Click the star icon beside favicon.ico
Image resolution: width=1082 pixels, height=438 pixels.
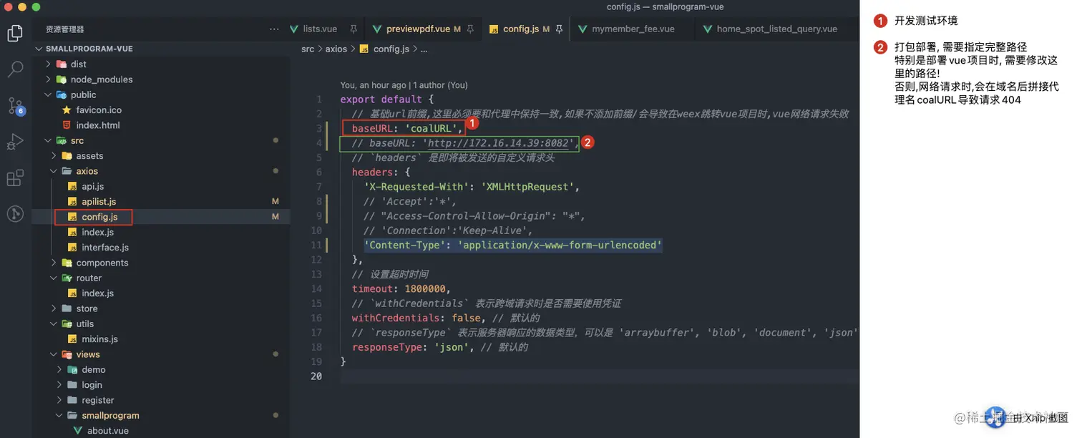click(67, 110)
